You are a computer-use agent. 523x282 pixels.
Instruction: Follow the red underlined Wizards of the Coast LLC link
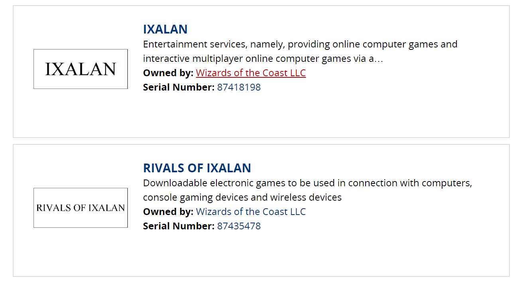click(251, 73)
